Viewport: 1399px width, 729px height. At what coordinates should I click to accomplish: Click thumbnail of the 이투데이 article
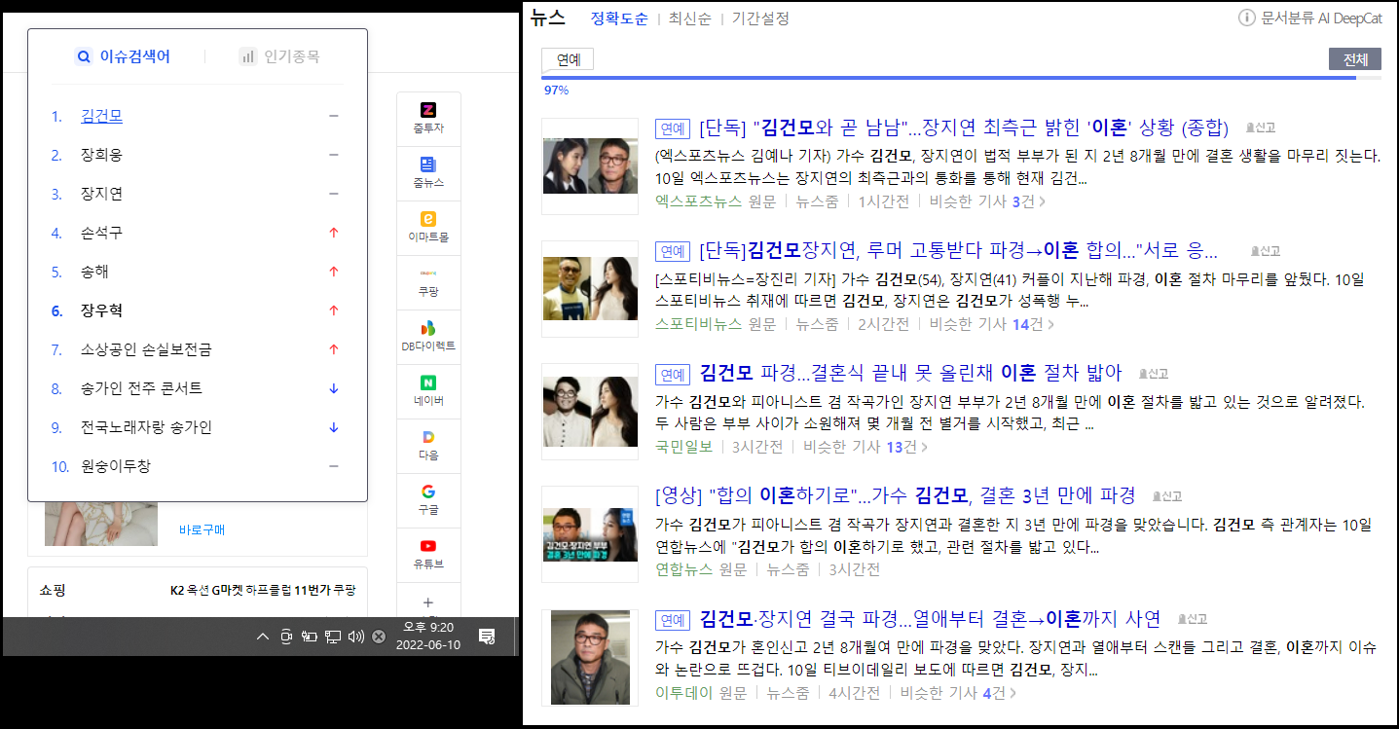[x=590, y=656]
